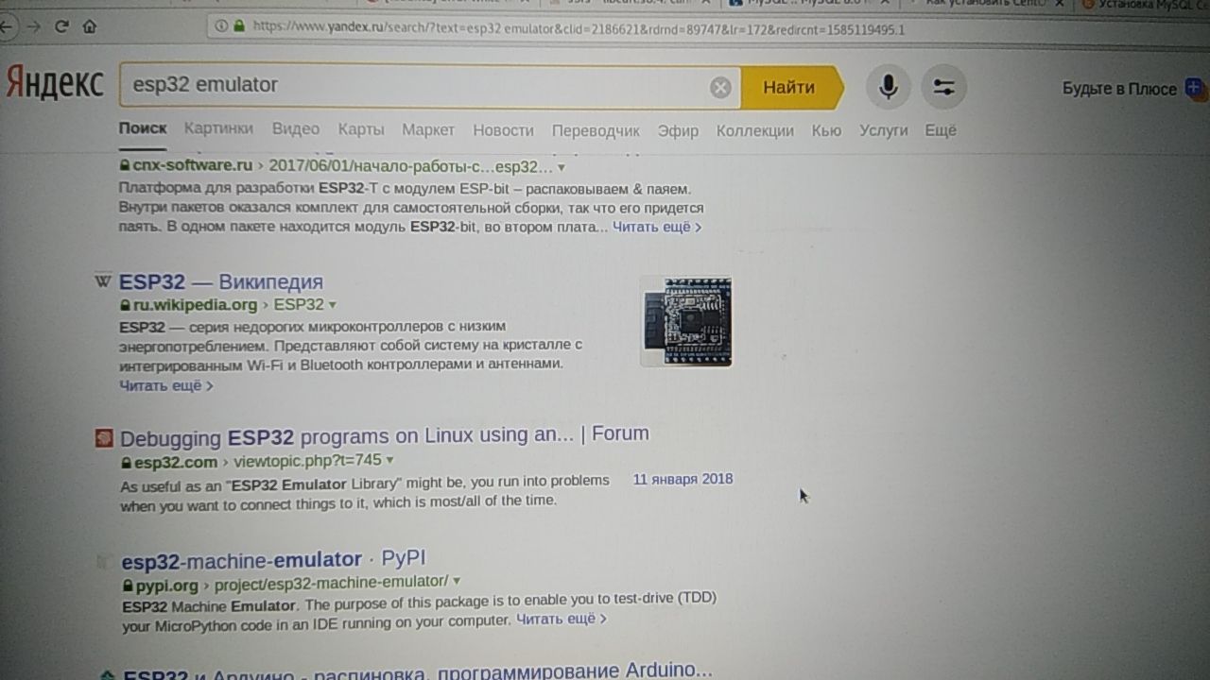Go to the browser home page icon
The image size is (1210, 680).
coord(90,26)
